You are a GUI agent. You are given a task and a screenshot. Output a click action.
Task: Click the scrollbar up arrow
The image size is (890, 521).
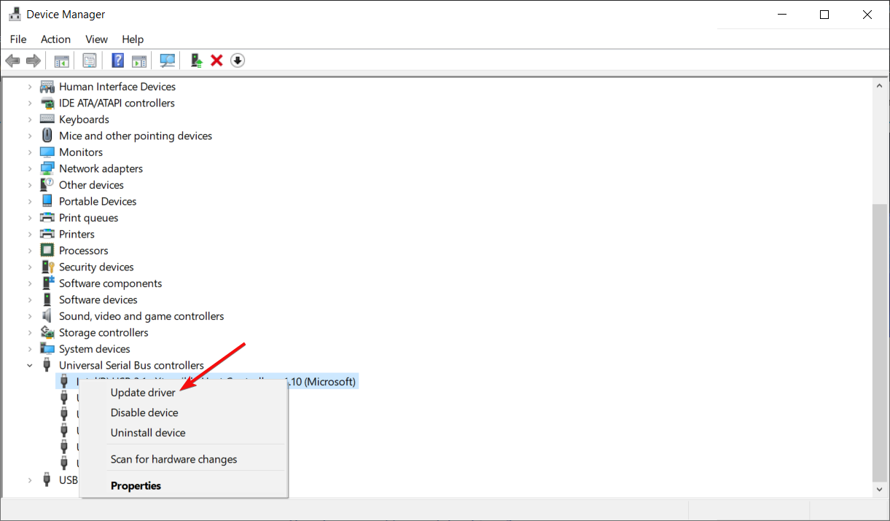(x=881, y=85)
